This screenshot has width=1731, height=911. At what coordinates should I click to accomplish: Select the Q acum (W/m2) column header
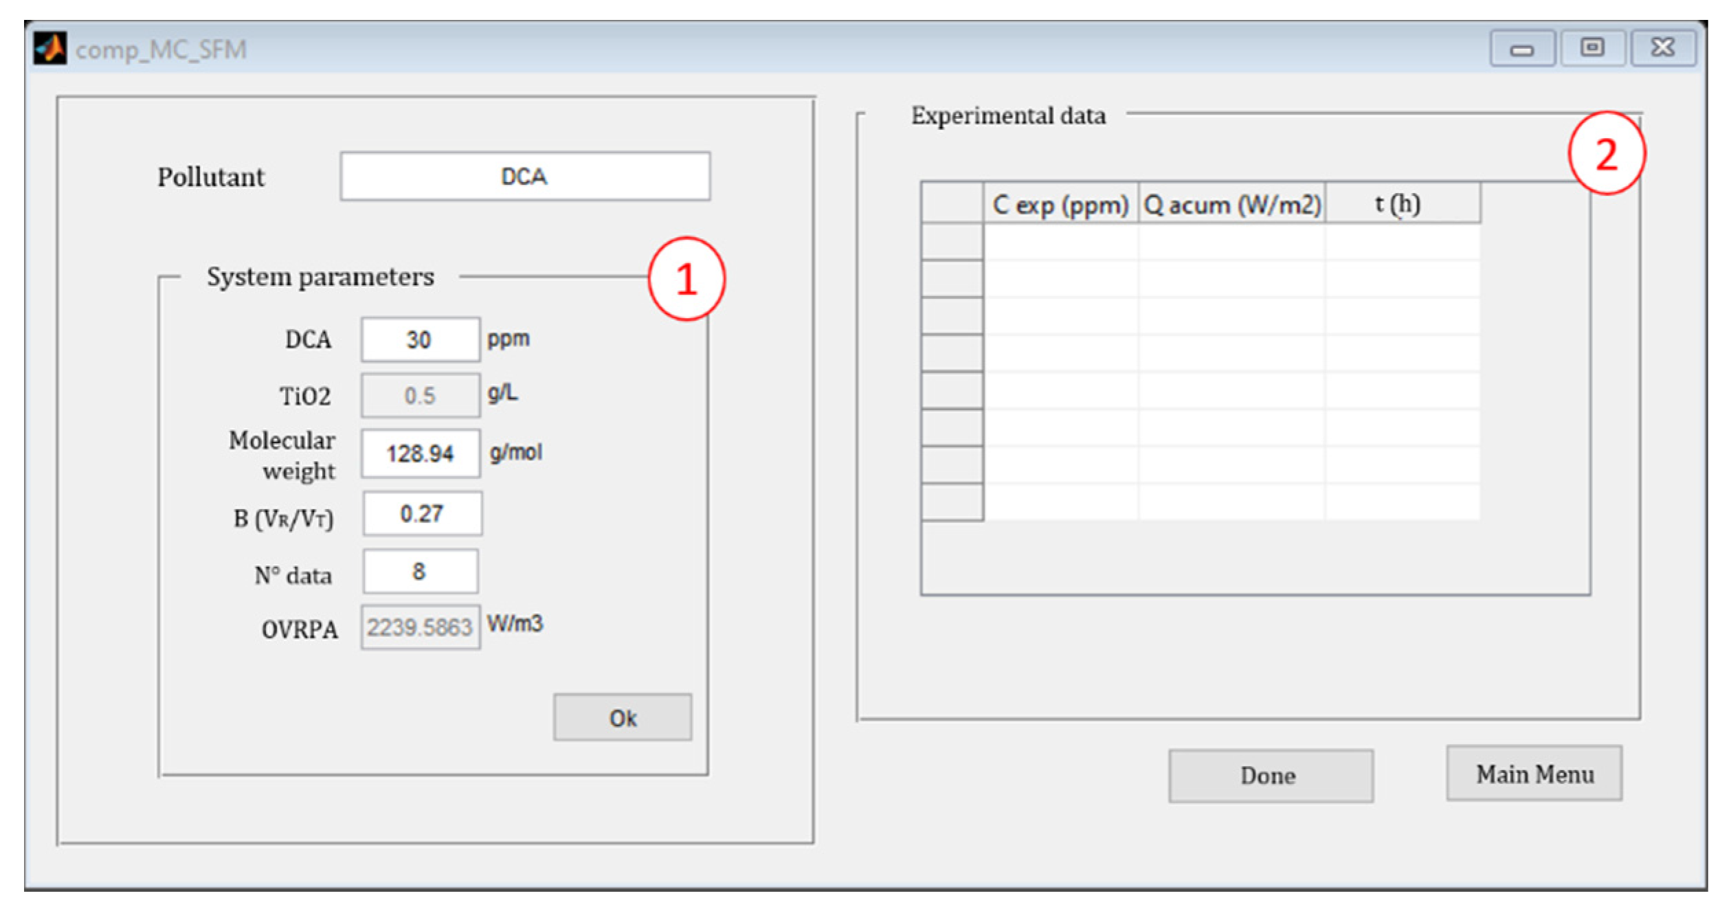click(x=1231, y=204)
